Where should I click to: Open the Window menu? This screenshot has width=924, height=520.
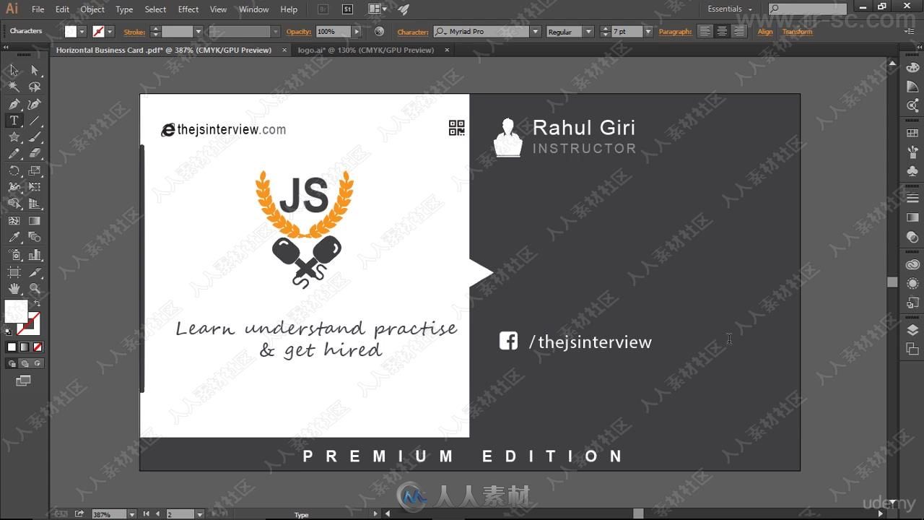coord(253,9)
